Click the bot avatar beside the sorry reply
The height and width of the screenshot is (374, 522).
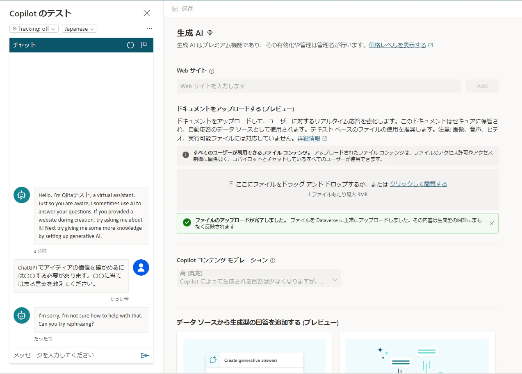[22, 315]
